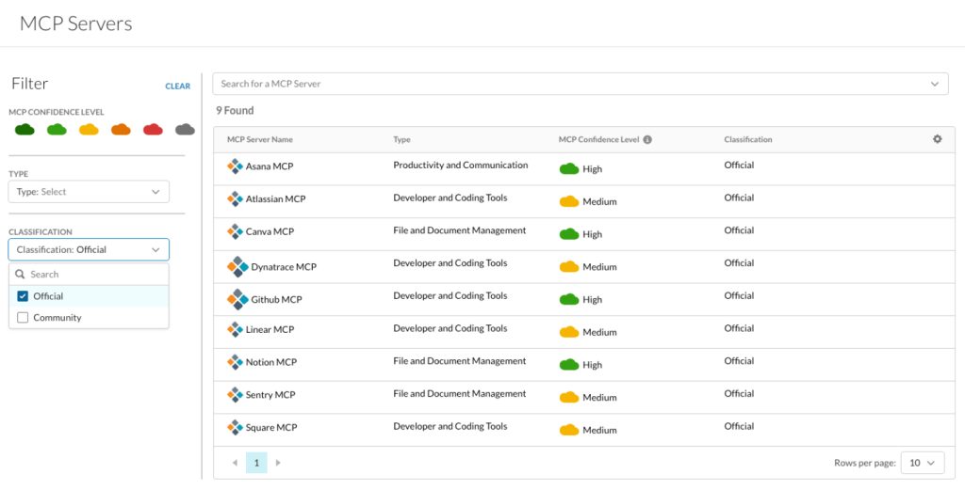Click the Search for a MCP Server field
The height and width of the screenshot is (490, 965).
point(581,84)
